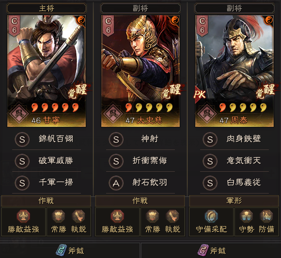Click the teal 斧鉞 gem icon
The height and width of the screenshot is (258, 281).
click(61, 250)
